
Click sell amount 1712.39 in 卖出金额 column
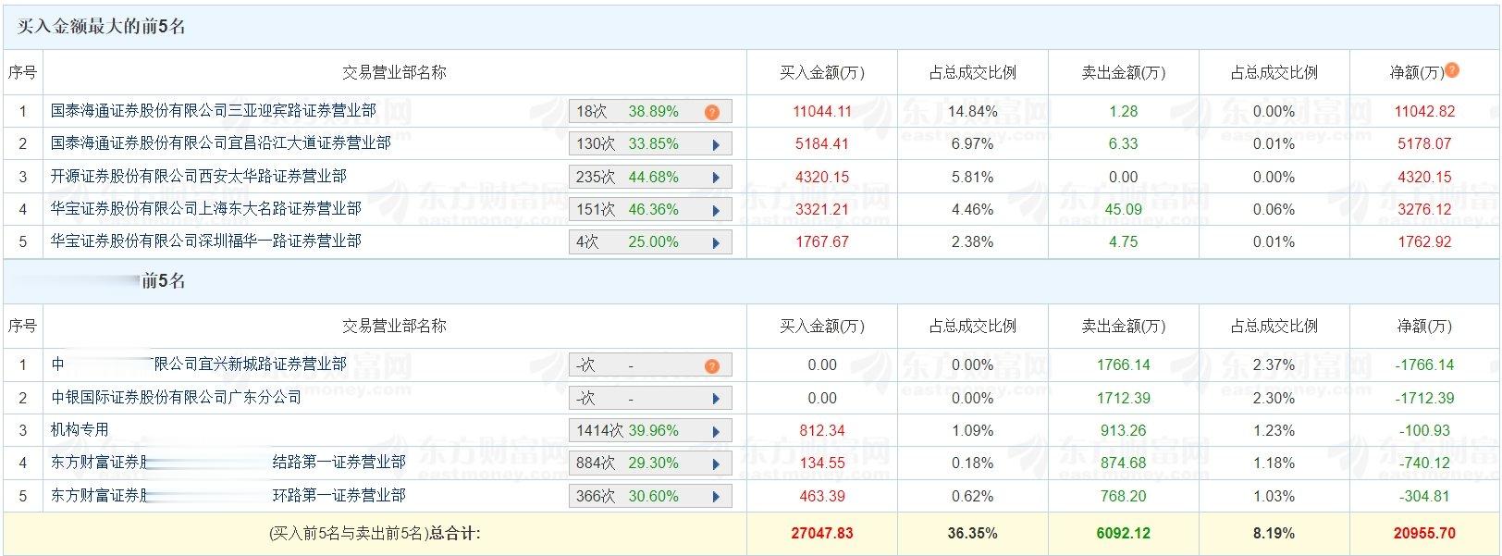pyautogui.click(x=1124, y=398)
